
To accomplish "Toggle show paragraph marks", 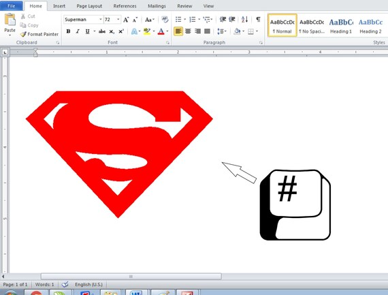I will [258, 19].
